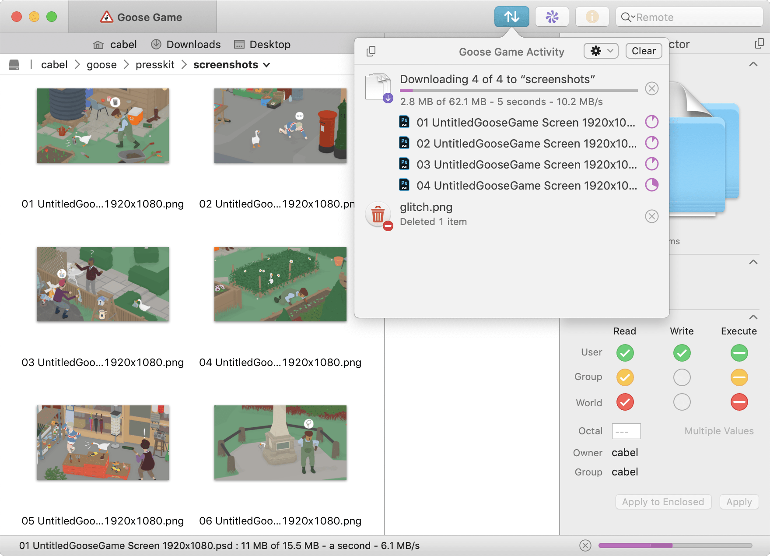Viewport: 770px width, 556px height.
Task: Open the Info inspector toolbar icon
Action: click(592, 17)
